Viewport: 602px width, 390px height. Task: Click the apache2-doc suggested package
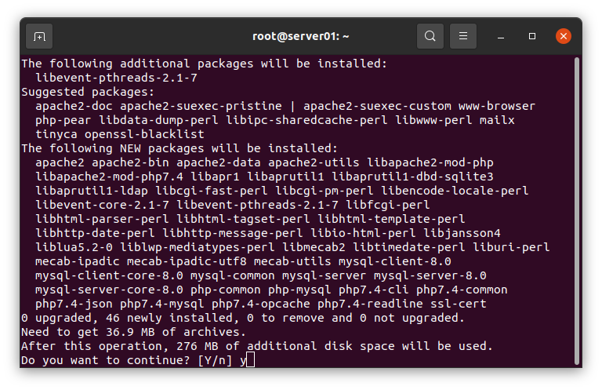coord(74,106)
